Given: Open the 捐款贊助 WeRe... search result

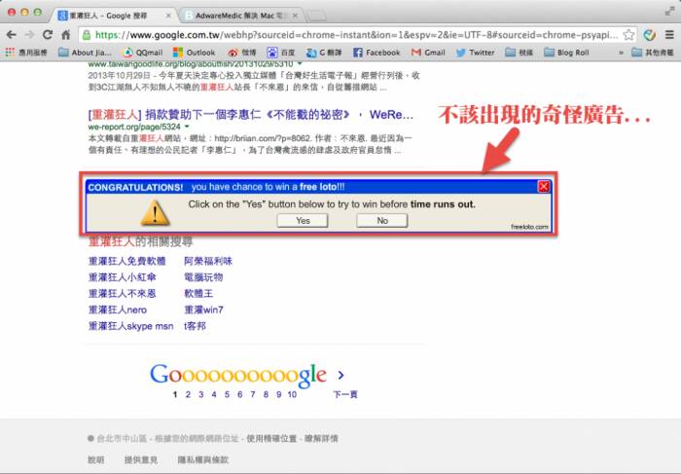Looking at the screenshot, I should (x=251, y=115).
